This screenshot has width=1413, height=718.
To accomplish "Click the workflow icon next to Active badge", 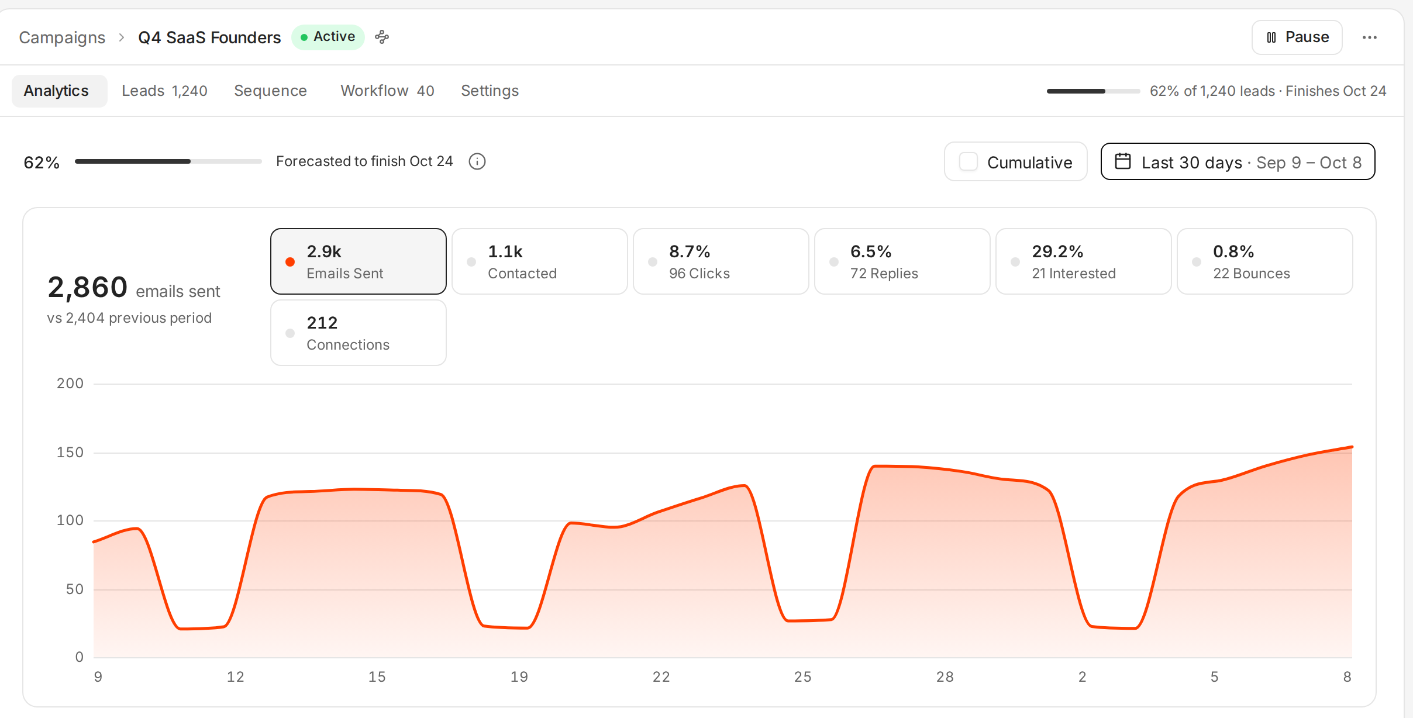I will pyautogui.click(x=382, y=37).
